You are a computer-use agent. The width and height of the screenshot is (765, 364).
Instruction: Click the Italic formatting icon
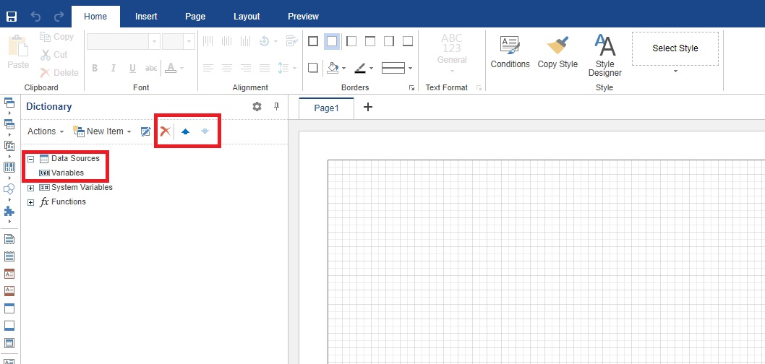coord(114,68)
